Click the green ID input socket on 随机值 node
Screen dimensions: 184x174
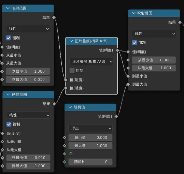[65, 154]
